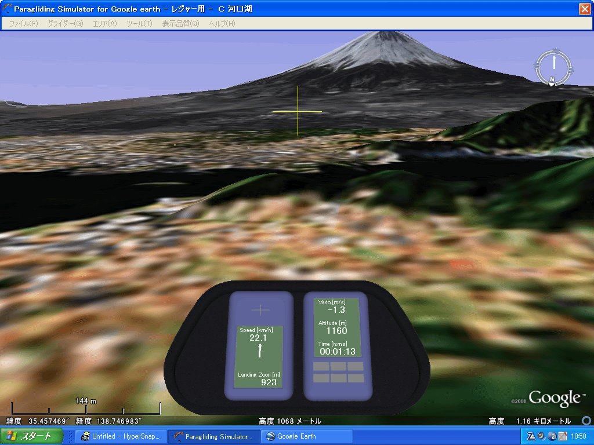Click the Speed 22.1 km/h readout
Image resolution: width=594 pixels, height=445 pixels.
tap(257, 334)
